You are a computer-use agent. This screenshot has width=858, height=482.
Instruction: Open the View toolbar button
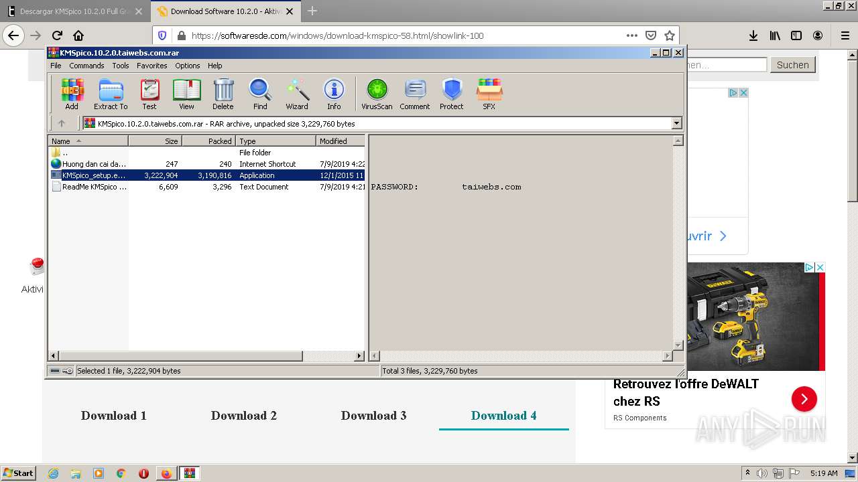click(186, 94)
